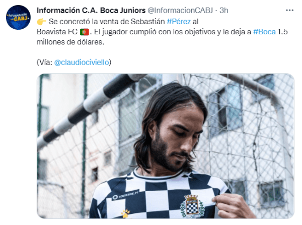Click the 'millones de dólares' tweet text
302x225 pixels.
point(70,42)
